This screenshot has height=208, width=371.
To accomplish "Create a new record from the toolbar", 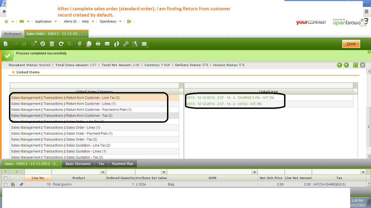I will pos(6,44).
